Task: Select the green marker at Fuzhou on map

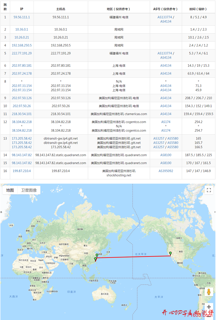Action: coord(95,259)
